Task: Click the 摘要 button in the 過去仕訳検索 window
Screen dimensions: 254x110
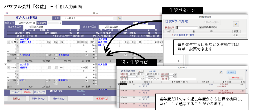Action: (164, 79)
